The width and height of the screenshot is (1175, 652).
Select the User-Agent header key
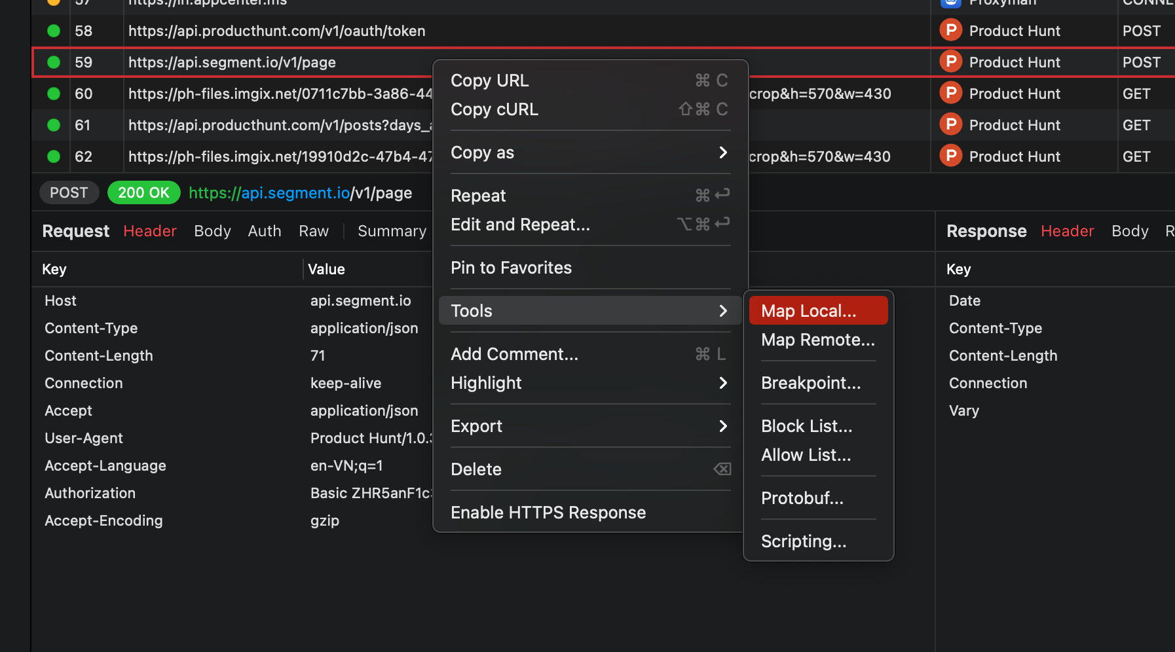[x=84, y=438]
